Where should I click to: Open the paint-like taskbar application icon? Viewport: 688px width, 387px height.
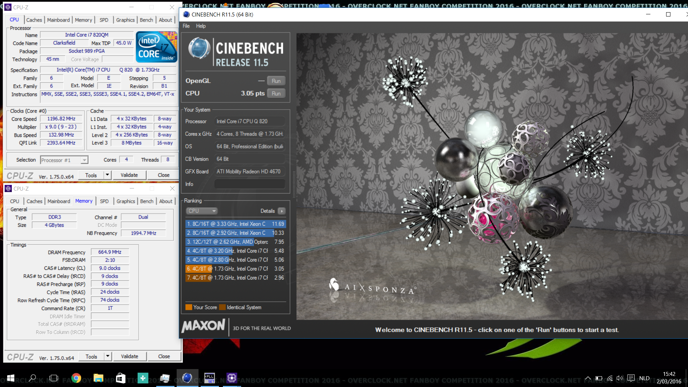[x=165, y=378]
